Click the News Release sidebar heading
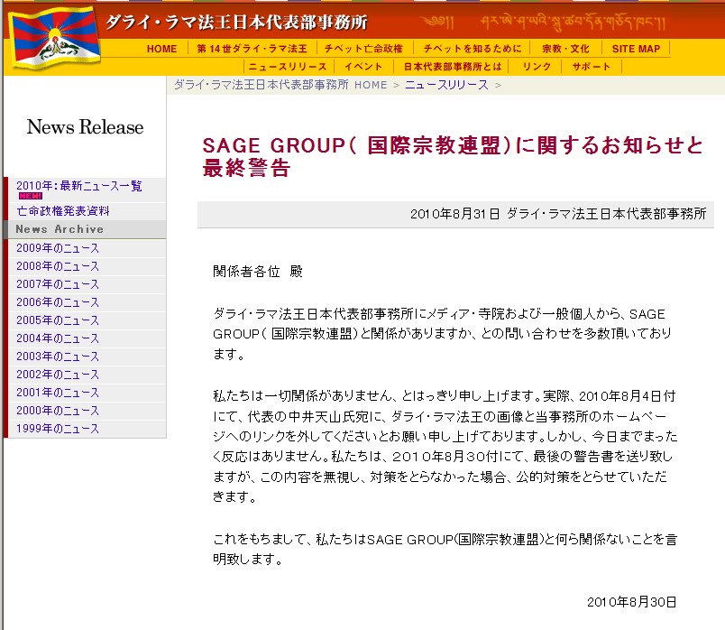This screenshot has height=630, width=725. (85, 127)
